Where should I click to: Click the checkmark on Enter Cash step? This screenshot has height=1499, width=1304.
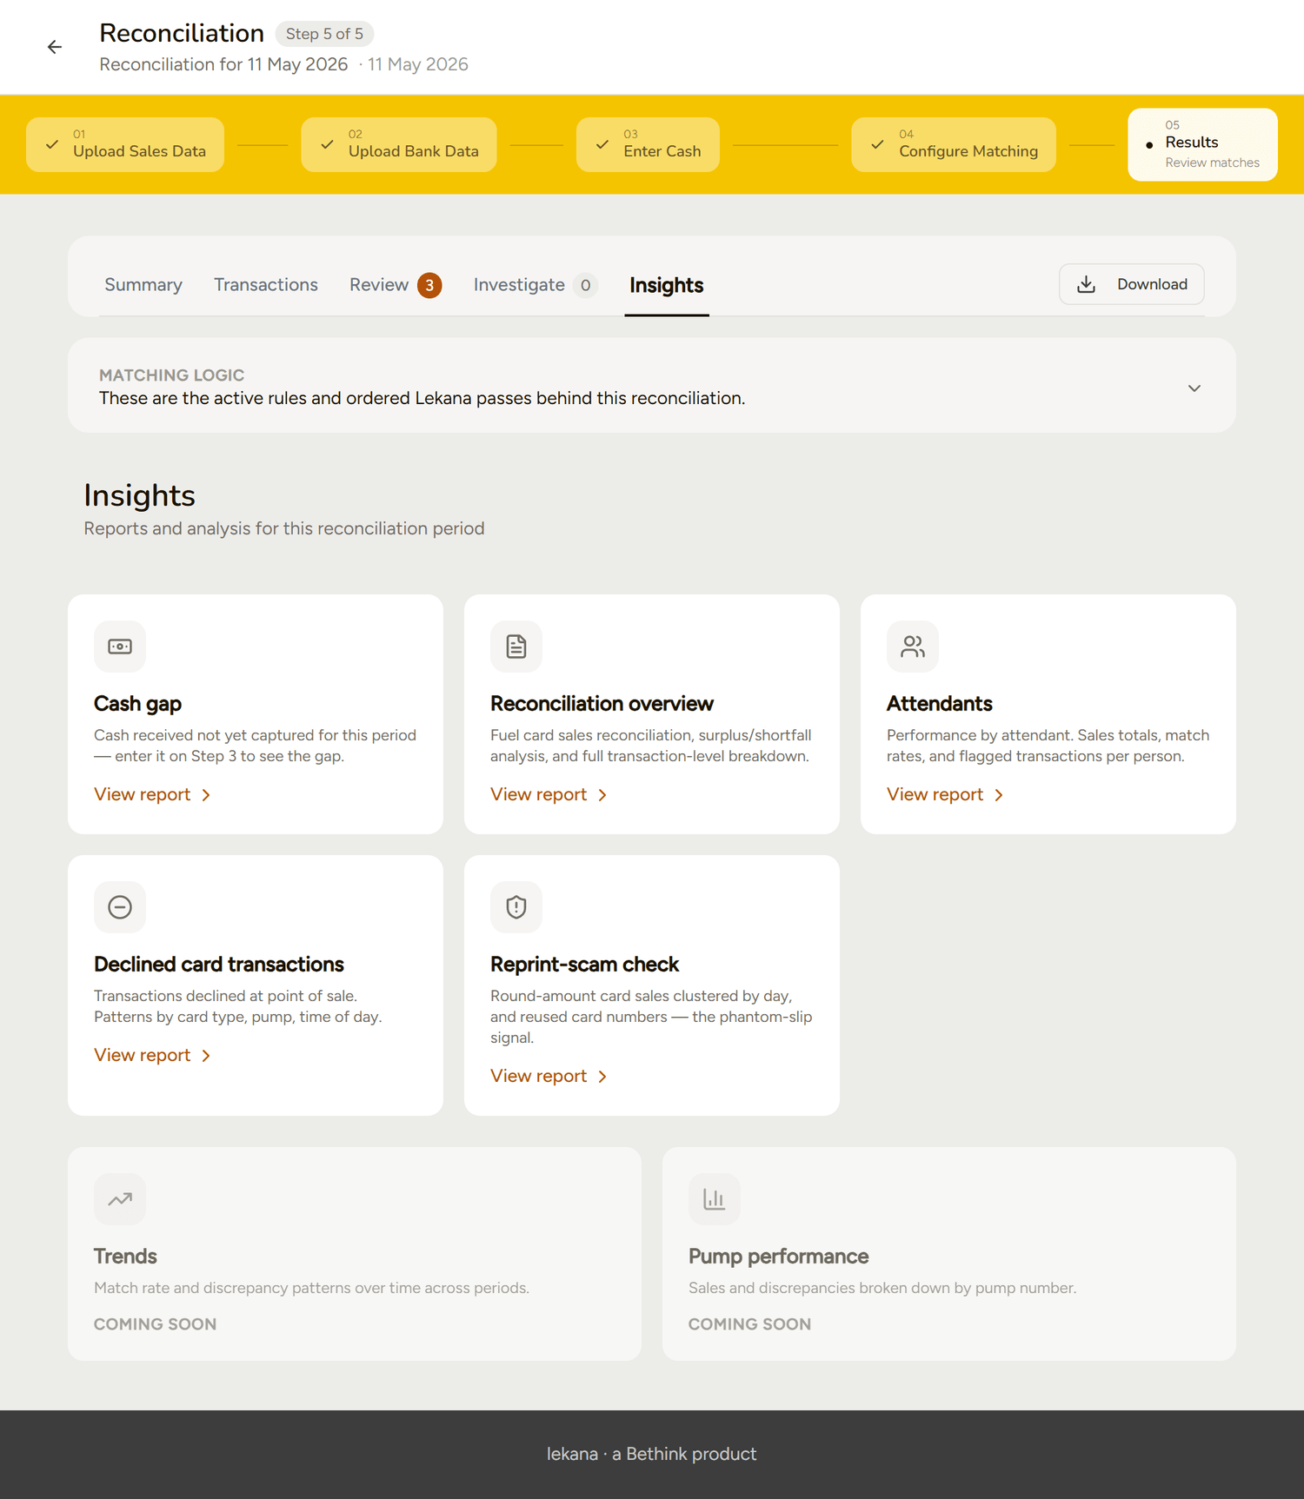602,144
